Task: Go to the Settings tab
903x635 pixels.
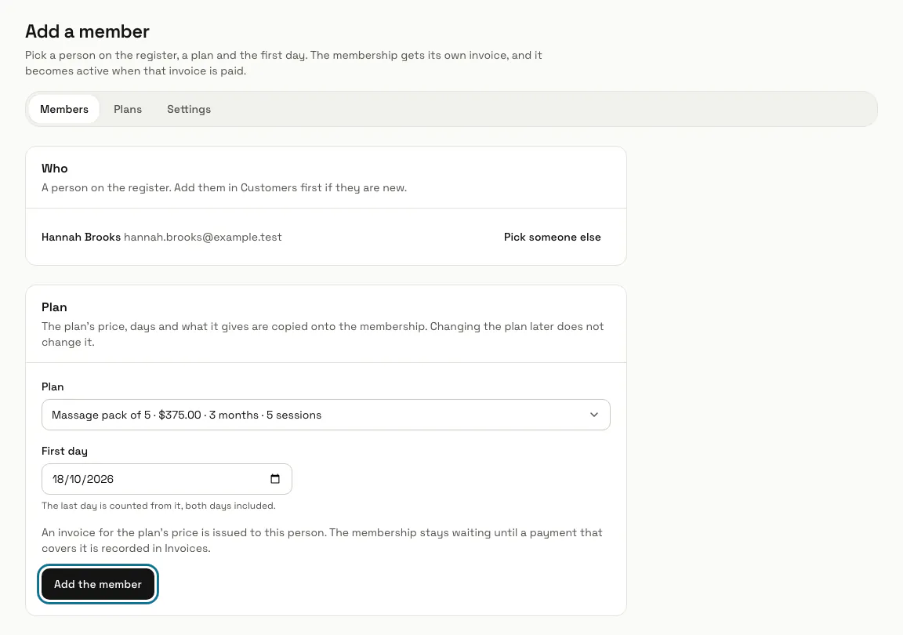Action: tap(189, 109)
